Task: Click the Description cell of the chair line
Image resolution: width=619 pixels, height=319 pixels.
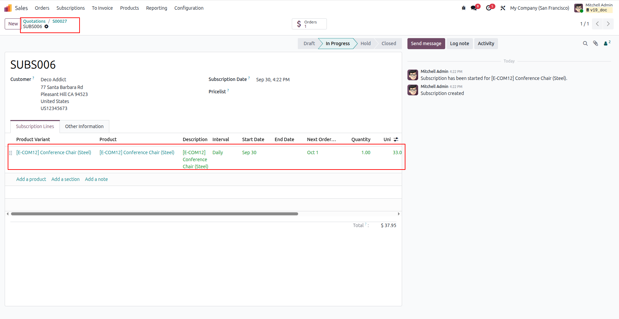Action: pos(195,159)
